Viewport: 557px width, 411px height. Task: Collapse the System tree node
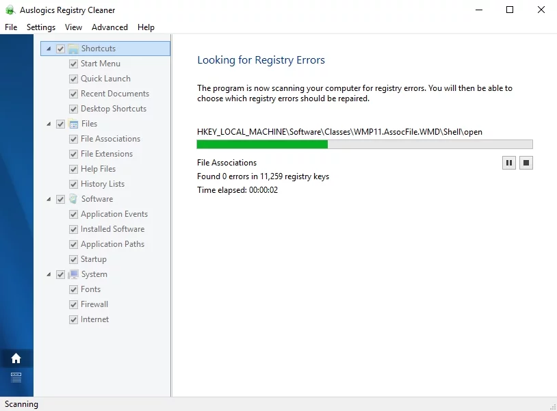point(49,274)
